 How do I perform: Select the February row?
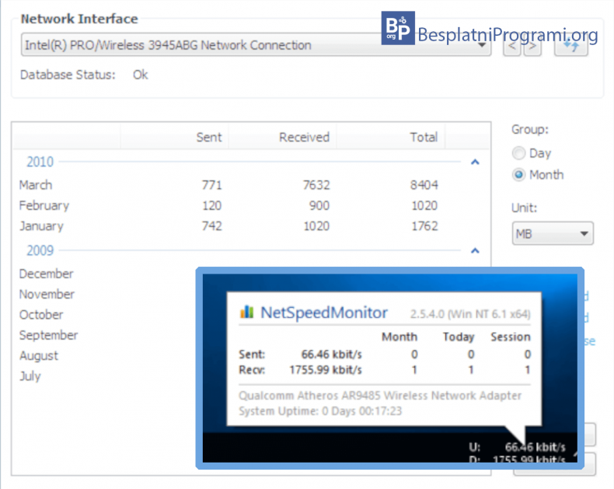coord(250,205)
